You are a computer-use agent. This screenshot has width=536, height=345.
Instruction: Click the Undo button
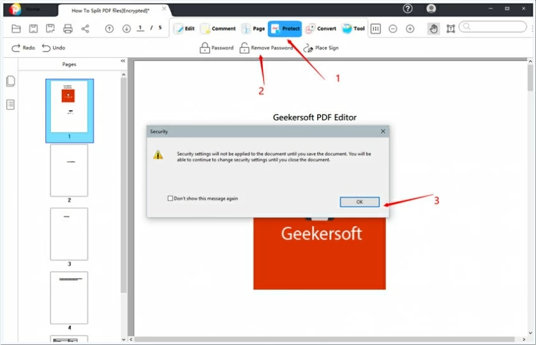pyautogui.click(x=54, y=48)
